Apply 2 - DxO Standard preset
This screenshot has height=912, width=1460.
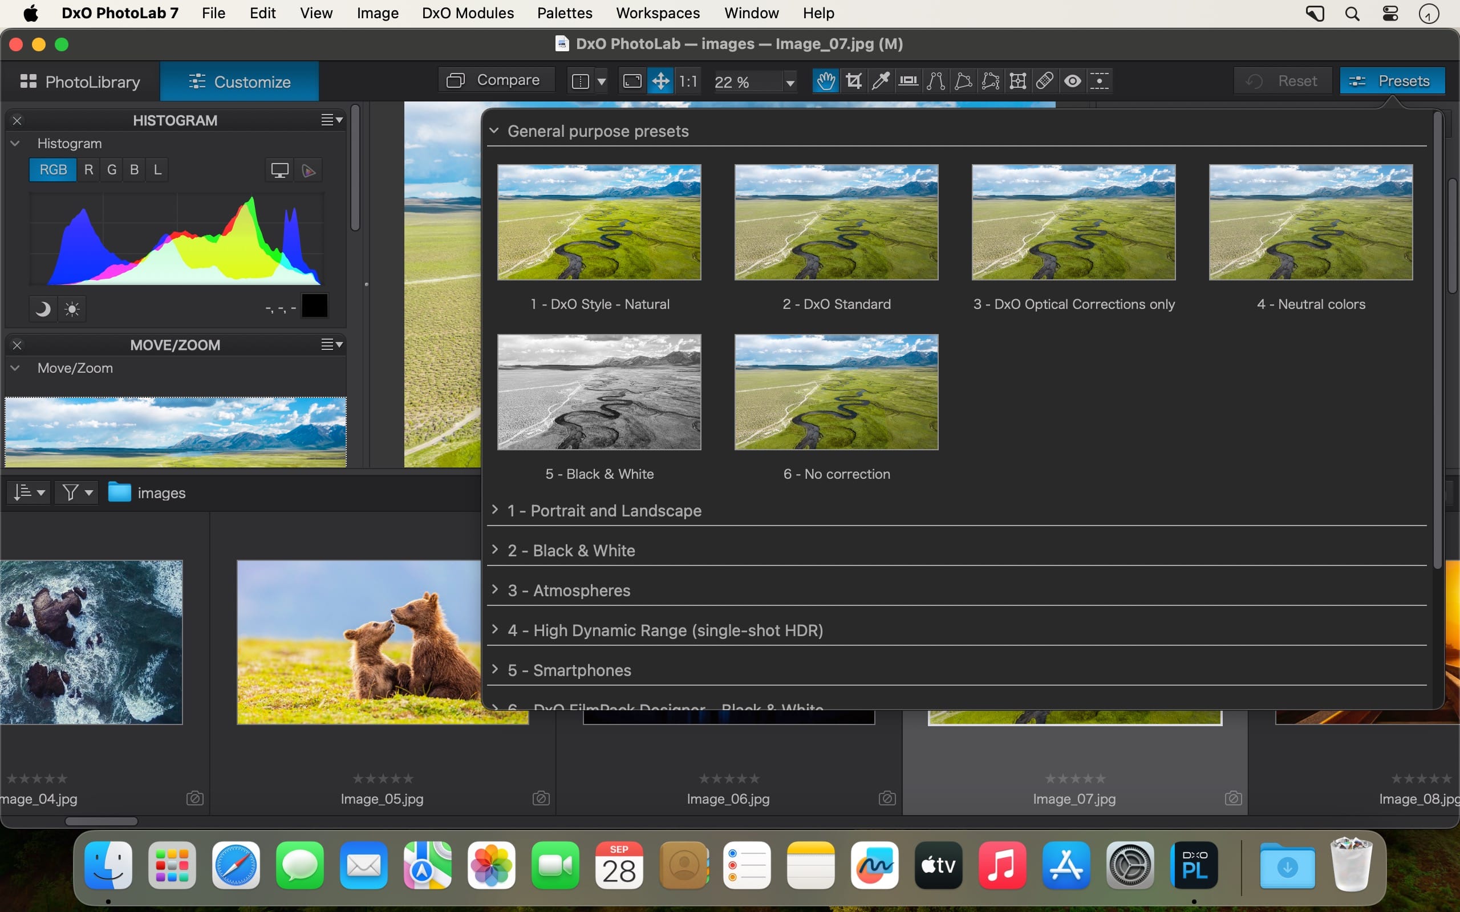836,222
